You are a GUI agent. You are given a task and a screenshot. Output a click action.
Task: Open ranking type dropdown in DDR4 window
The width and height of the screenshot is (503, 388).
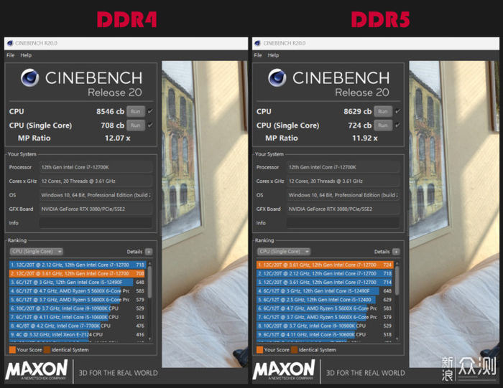point(37,252)
